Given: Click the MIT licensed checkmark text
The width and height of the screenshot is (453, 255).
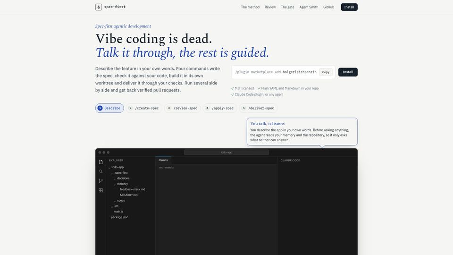Looking at the screenshot, I should point(243,88).
